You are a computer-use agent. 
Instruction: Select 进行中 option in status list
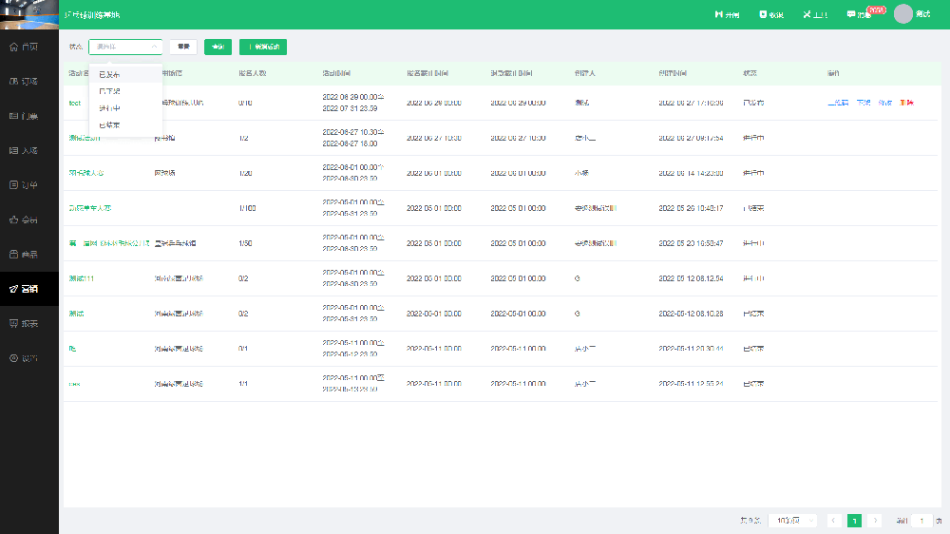[109, 108]
